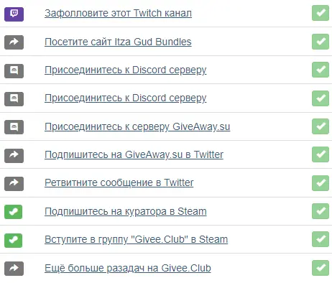Toggle checkmark for Ещё больше раздач row
Image resolution: width=332 pixels, height=283 pixels.
(x=321, y=268)
